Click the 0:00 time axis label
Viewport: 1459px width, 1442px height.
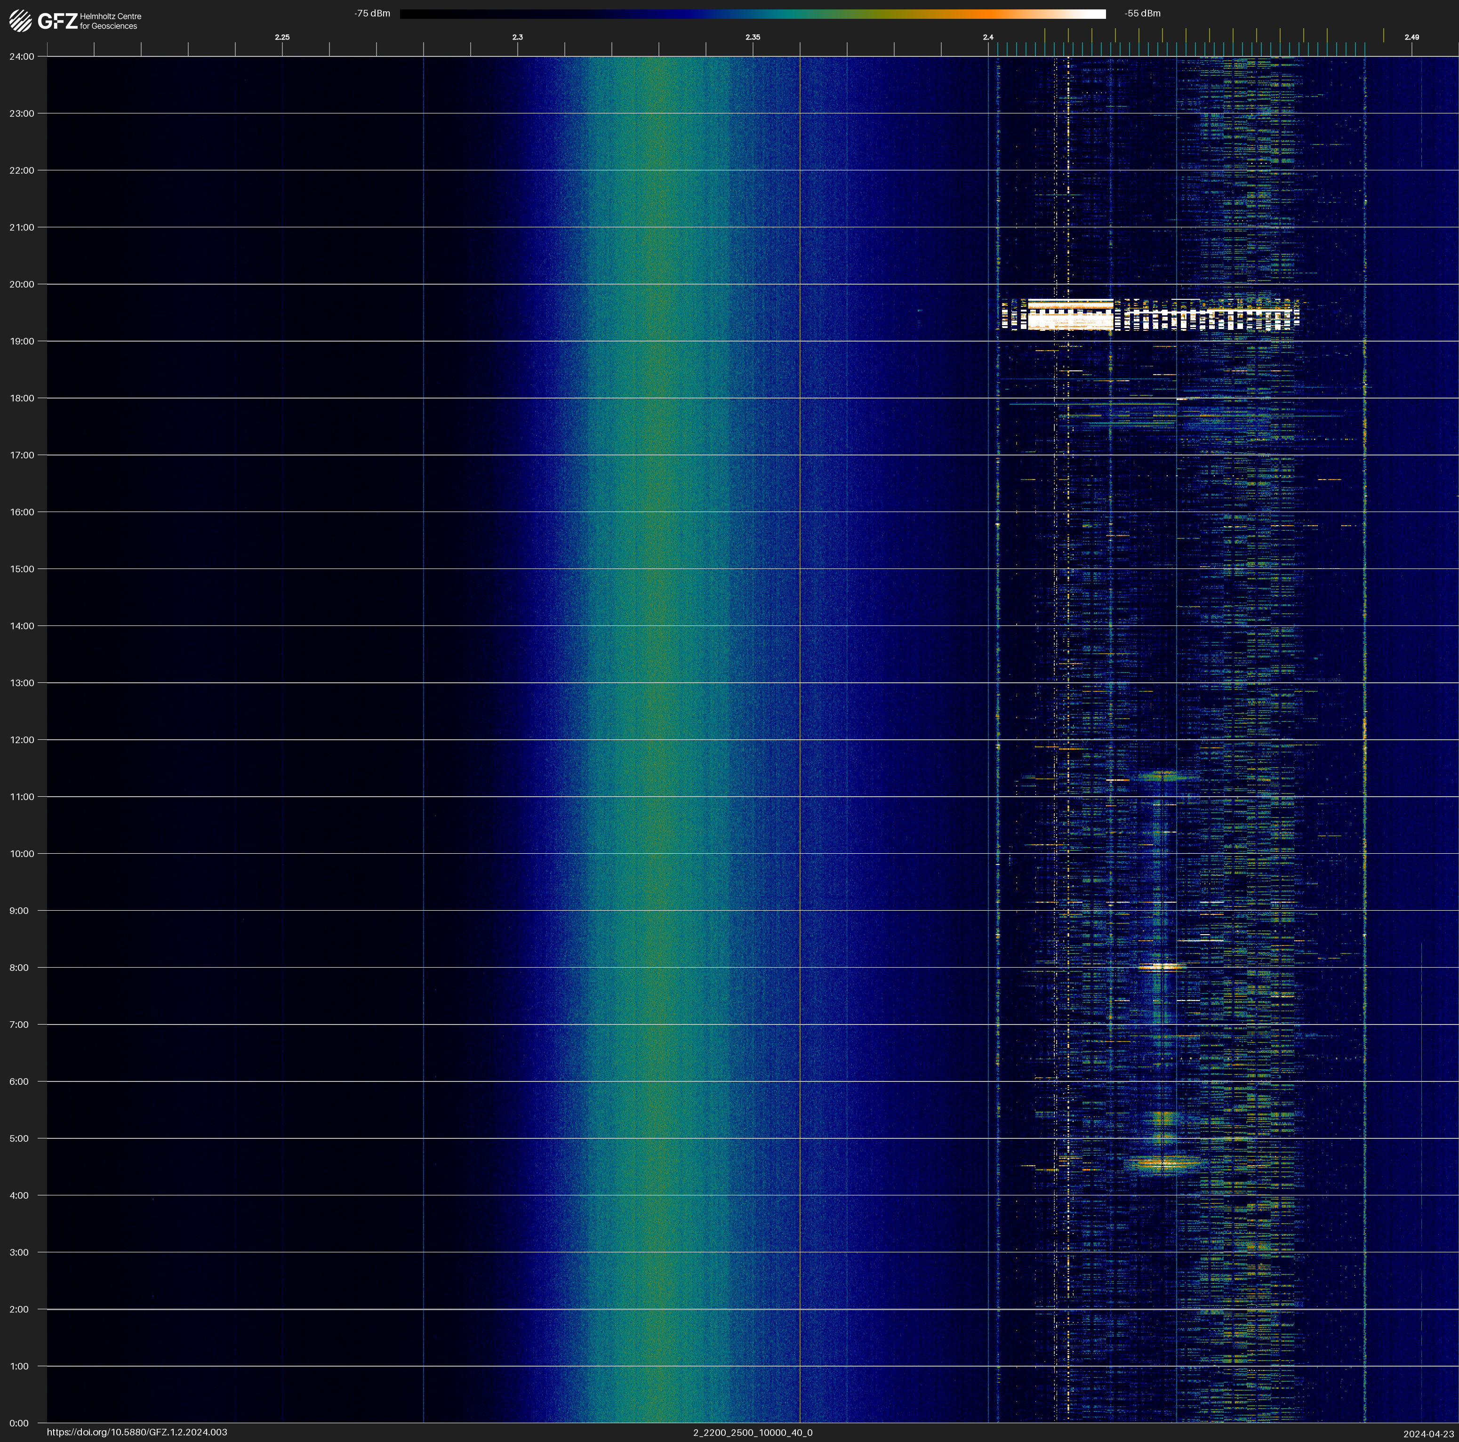pos(19,1423)
